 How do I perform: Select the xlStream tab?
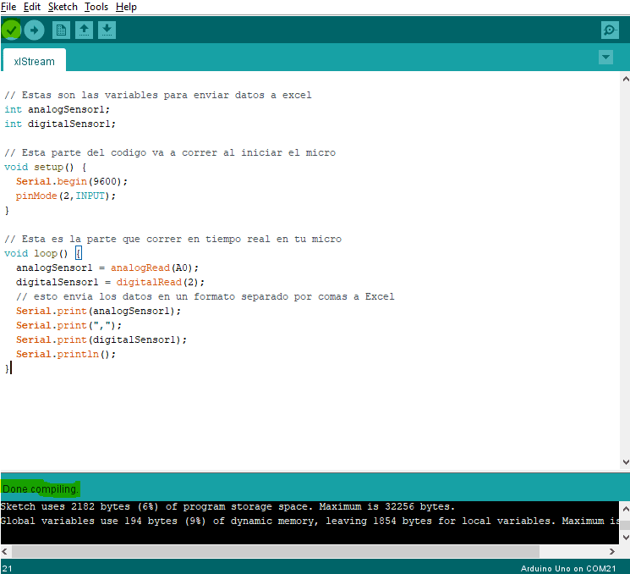coord(34,61)
